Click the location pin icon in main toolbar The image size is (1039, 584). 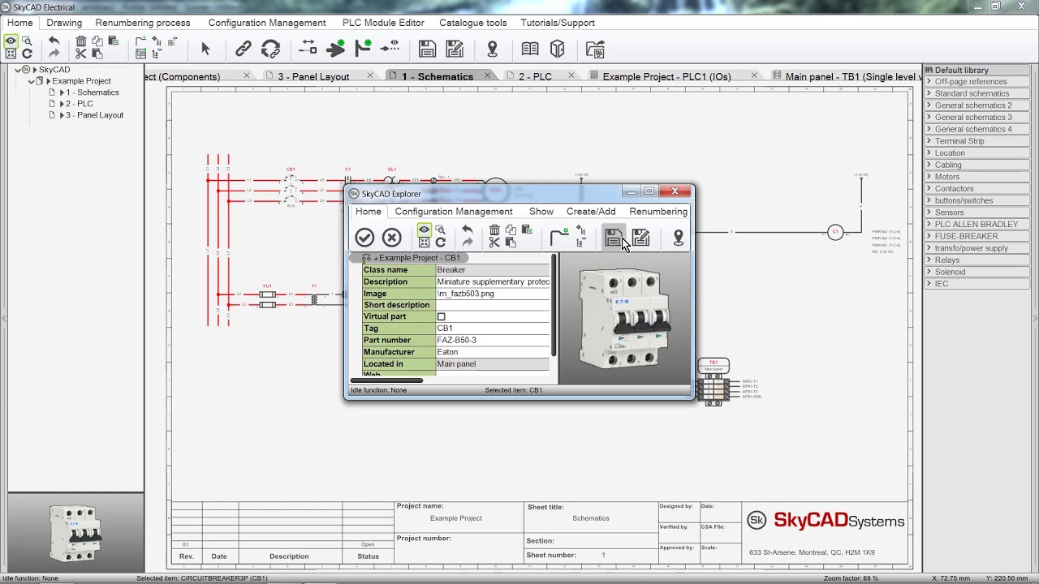[492, 49]
